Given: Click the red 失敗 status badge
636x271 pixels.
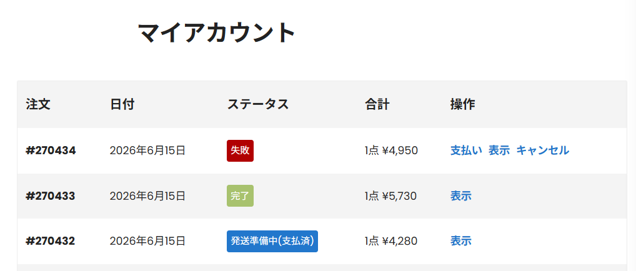Looking at the screenshot, I should point(240,150).
